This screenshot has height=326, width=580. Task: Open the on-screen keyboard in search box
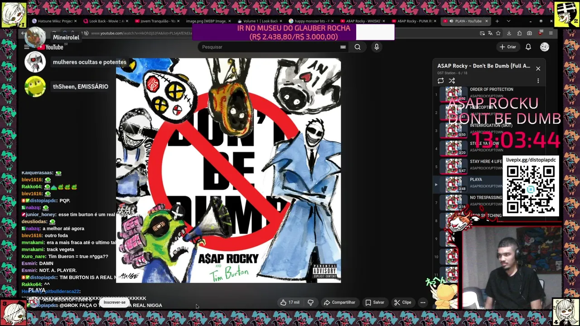343,47
